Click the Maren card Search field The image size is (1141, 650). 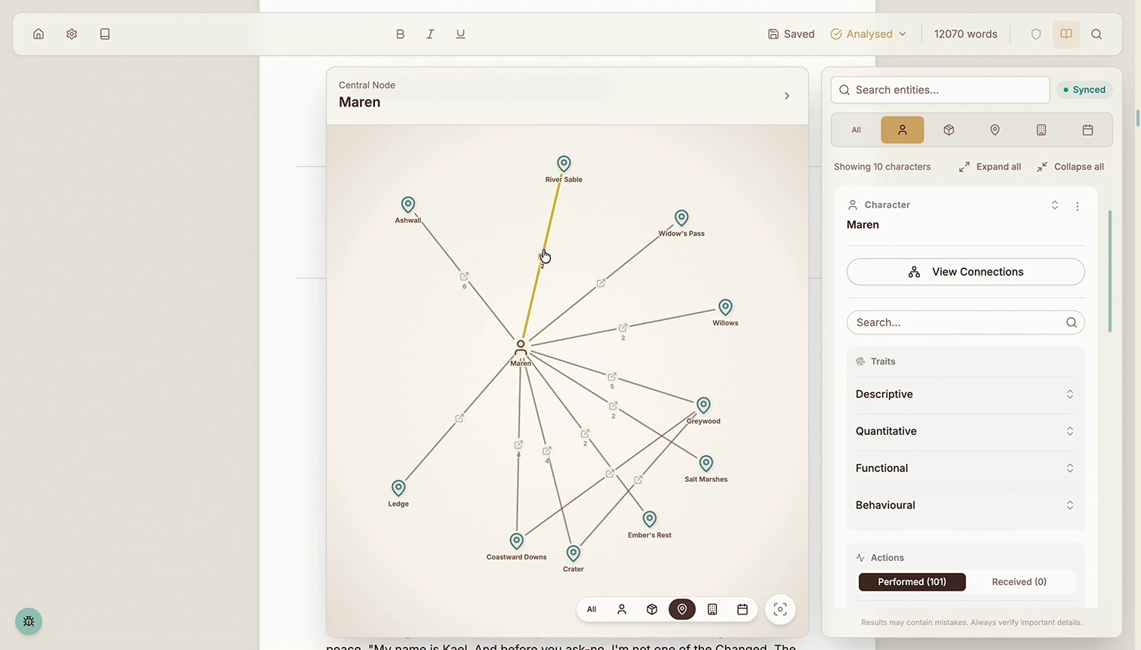coord(966,322)
